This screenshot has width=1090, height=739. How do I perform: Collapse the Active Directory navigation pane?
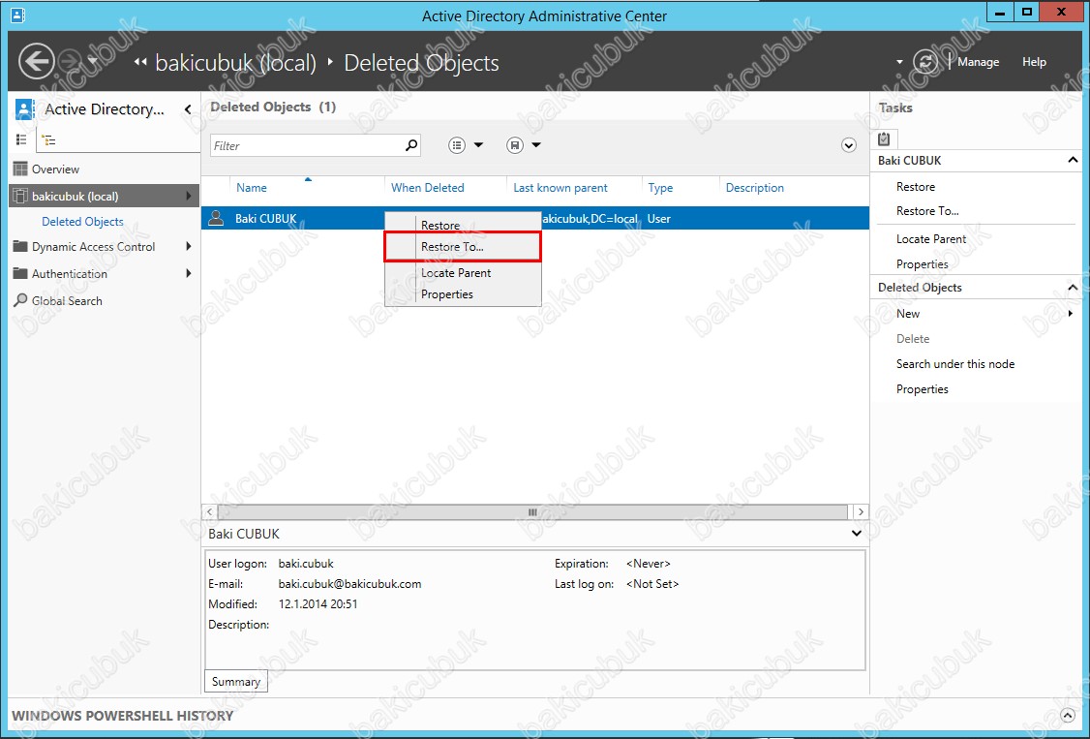coord(188,109)
